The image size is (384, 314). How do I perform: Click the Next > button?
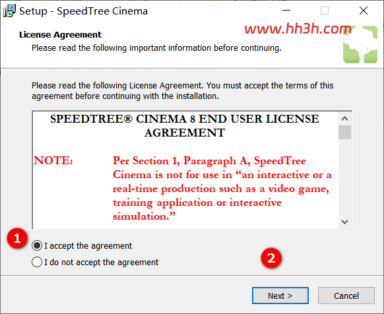point(280,296)
